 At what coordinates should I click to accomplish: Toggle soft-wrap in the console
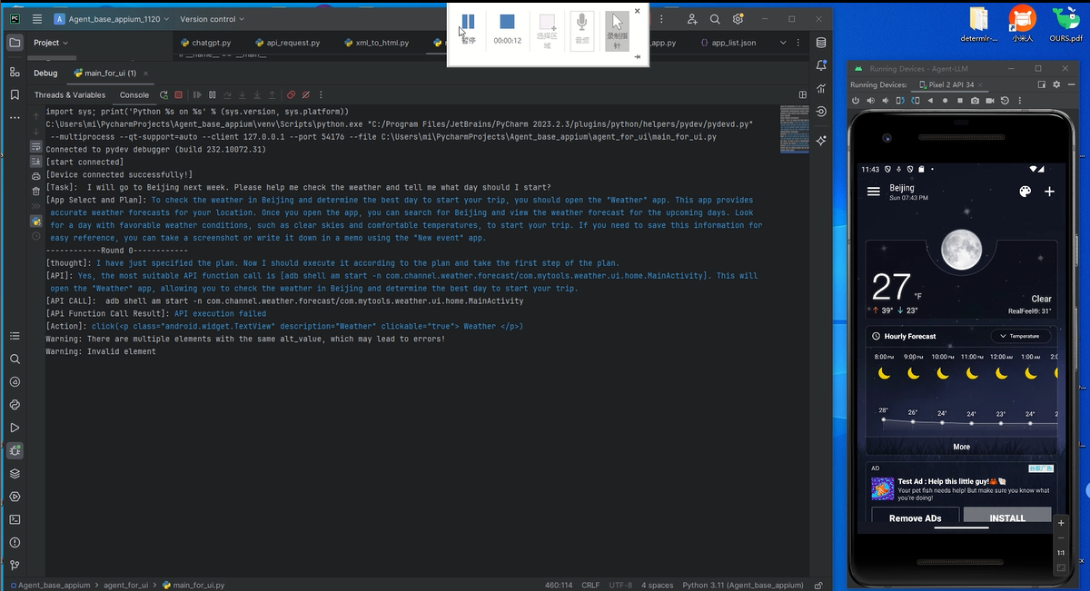point(36,145)
